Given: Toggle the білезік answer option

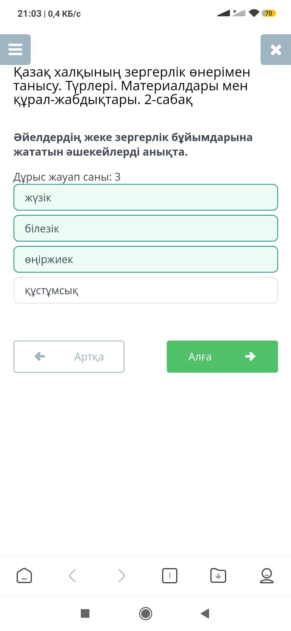Looking at the screenshot, I should point(145,228).
